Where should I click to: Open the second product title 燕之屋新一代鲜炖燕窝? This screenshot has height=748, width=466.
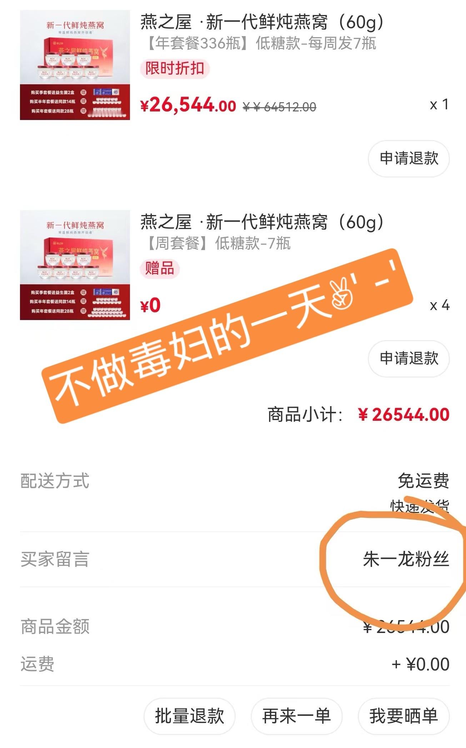tap(262, 222)
